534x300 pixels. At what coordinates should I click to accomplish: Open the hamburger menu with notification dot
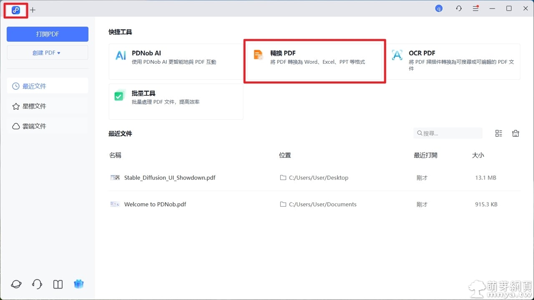click(476, 8)
